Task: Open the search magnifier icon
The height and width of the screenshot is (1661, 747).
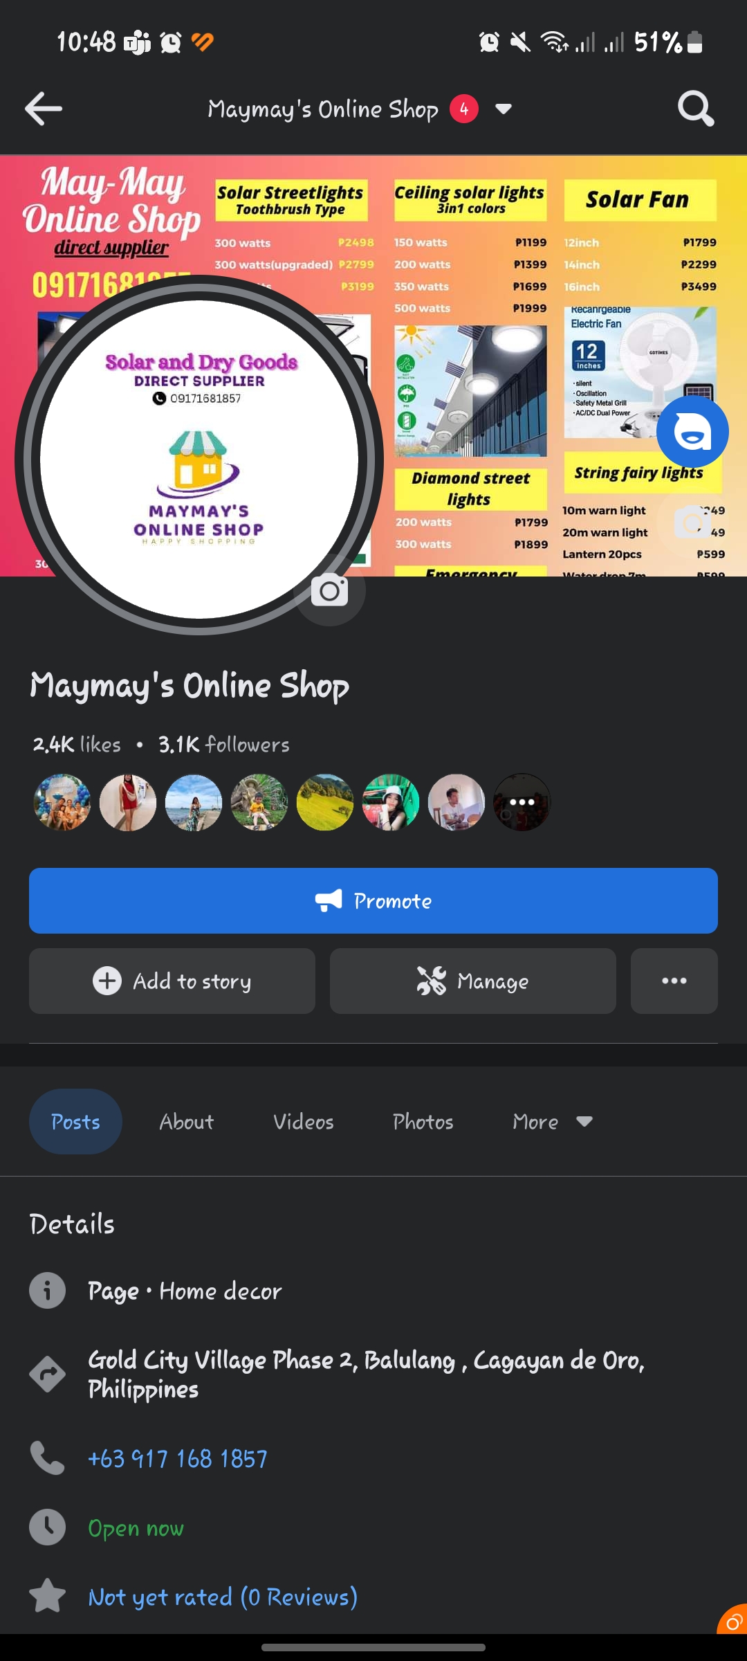Action: [695, 109]
